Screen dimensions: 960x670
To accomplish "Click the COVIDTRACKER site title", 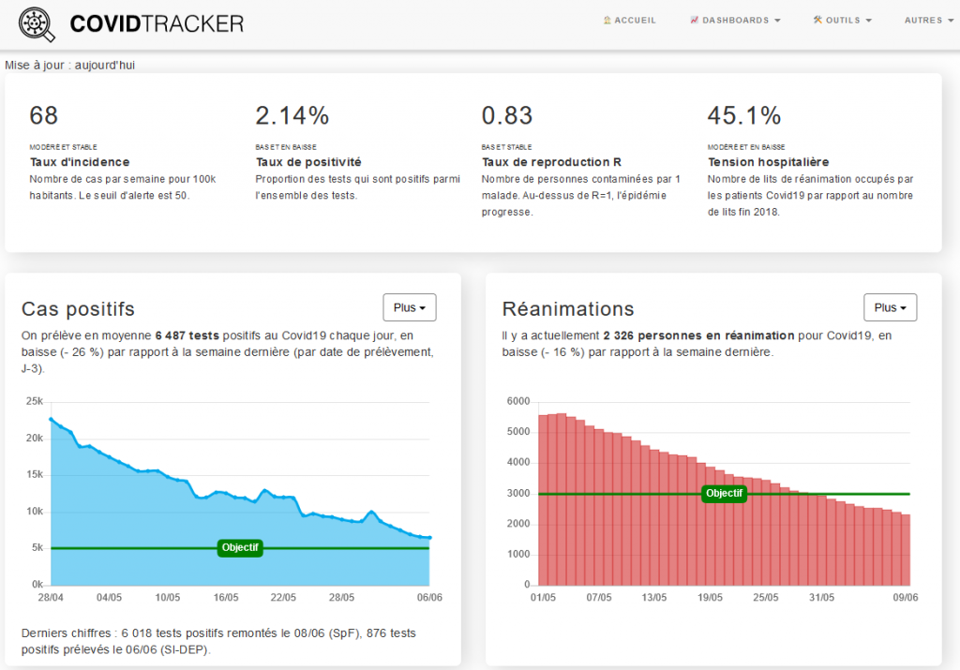I will [x=157, y=23].
